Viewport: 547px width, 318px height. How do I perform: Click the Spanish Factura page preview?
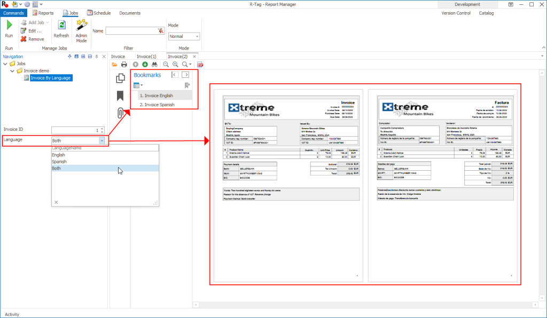(x=443, y=186)
